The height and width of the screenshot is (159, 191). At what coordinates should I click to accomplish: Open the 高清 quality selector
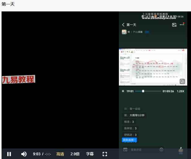[60, 154]
